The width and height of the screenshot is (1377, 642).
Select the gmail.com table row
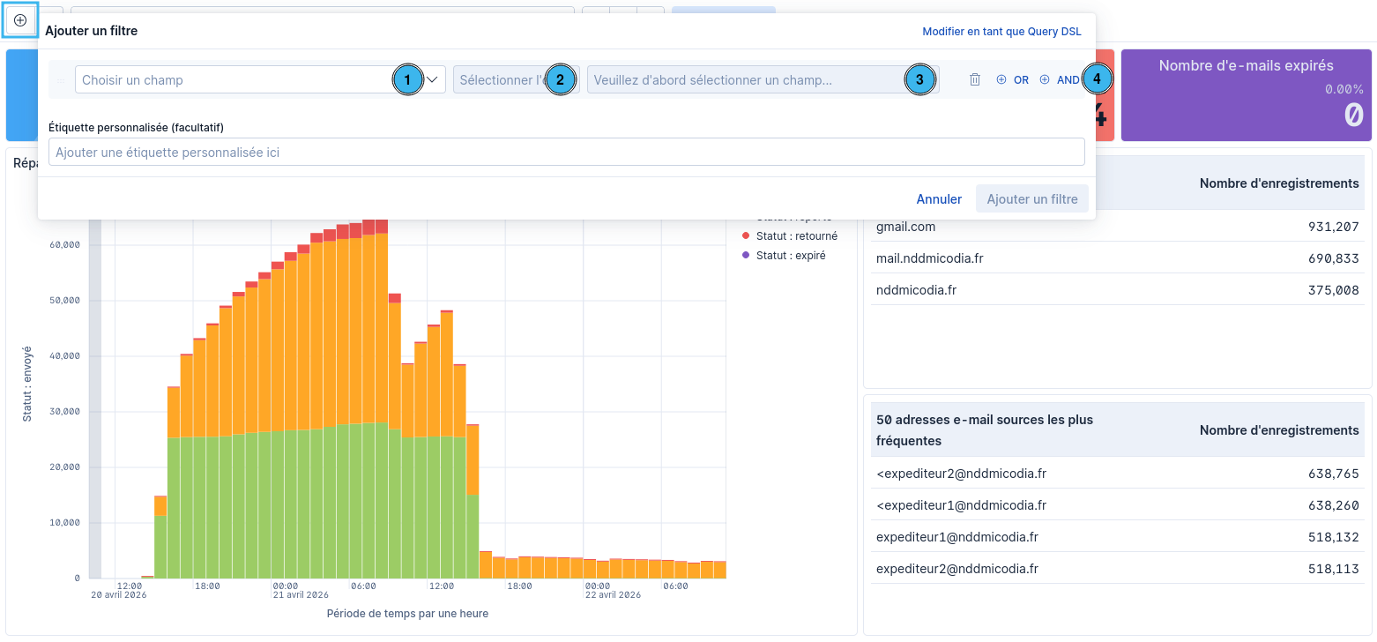coord(1117,227)
